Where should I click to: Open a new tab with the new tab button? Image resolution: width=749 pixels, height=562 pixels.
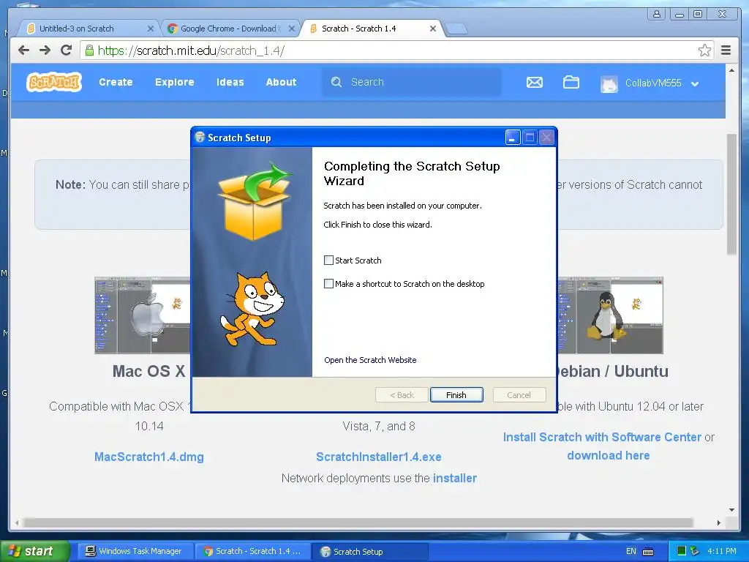pyautogui.click(x=456, y=29)
